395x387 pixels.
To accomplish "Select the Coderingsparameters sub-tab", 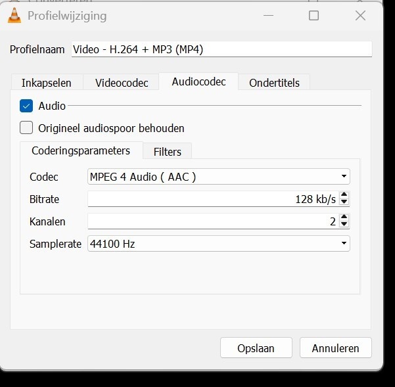I will point(81,150).
